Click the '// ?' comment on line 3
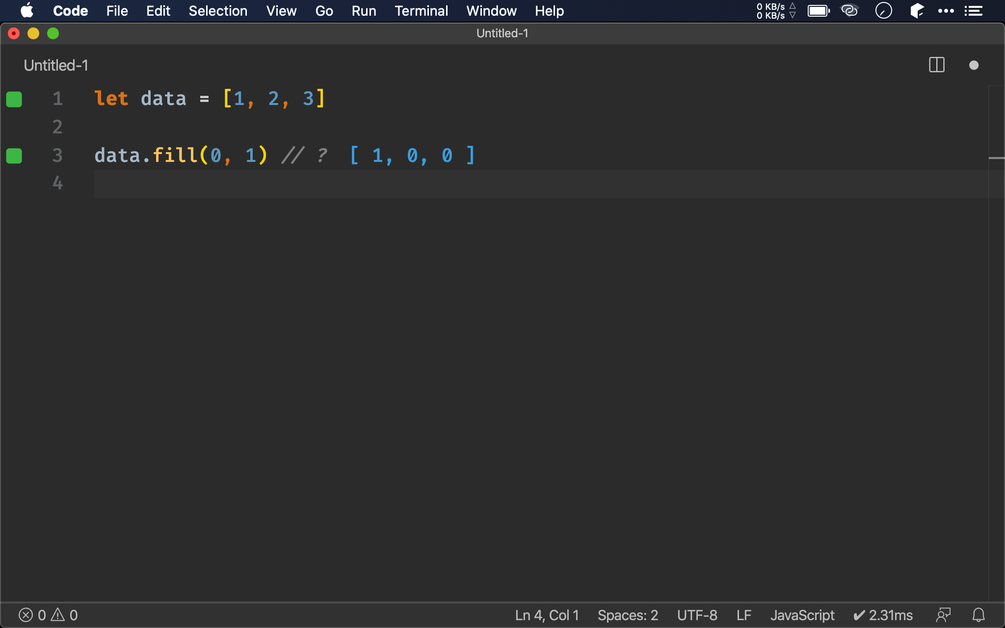Viewport: 1005px width, 628px height. [304, 156]
